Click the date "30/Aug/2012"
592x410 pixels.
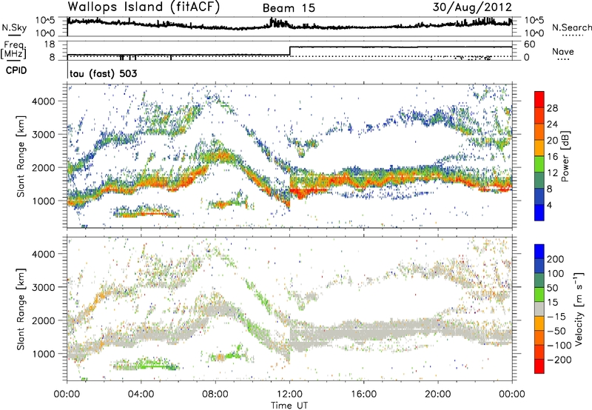(472, 7)
